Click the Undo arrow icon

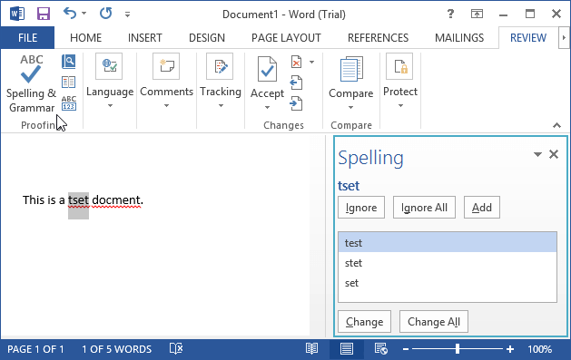pos(70,14)
